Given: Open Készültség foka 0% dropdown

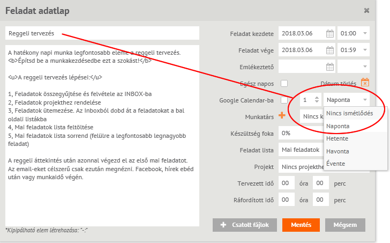Looking at the screenshot, I should (301, 133).
